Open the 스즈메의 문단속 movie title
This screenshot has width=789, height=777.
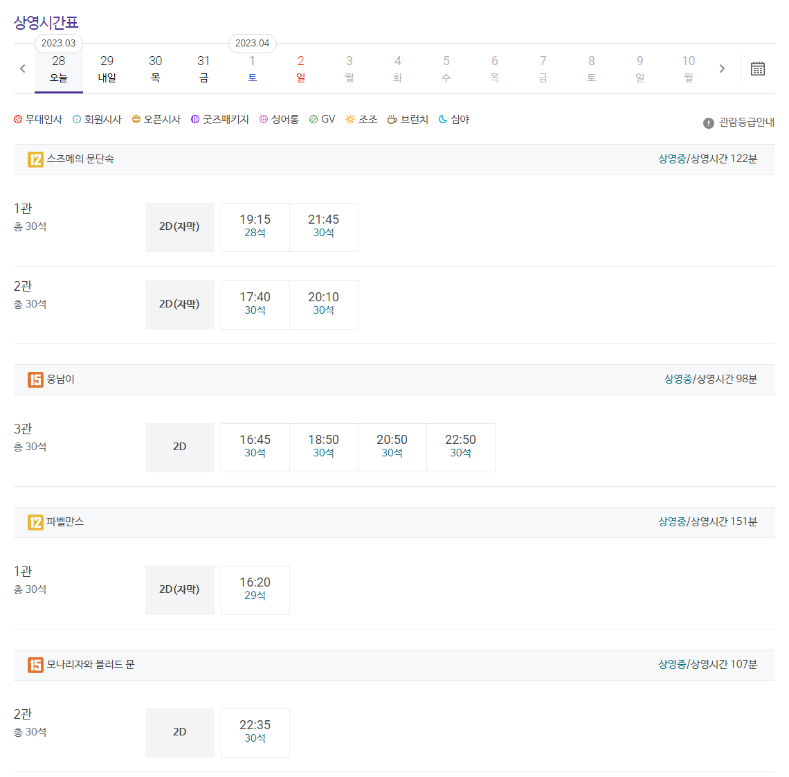pyautogui.click(x=80, y=159)
